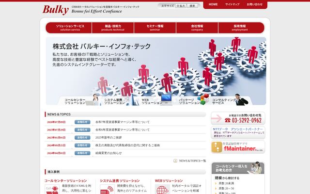Viewport: 310px width, 194px height.
Task: Open the コールセンターソリューション case heading
Action: (66, 181)
